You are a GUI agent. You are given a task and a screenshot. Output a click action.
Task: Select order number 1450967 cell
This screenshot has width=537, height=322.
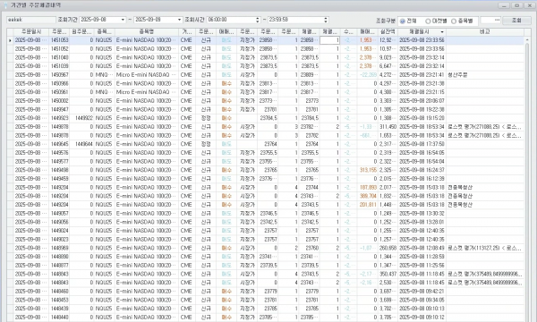coord(60,75)
